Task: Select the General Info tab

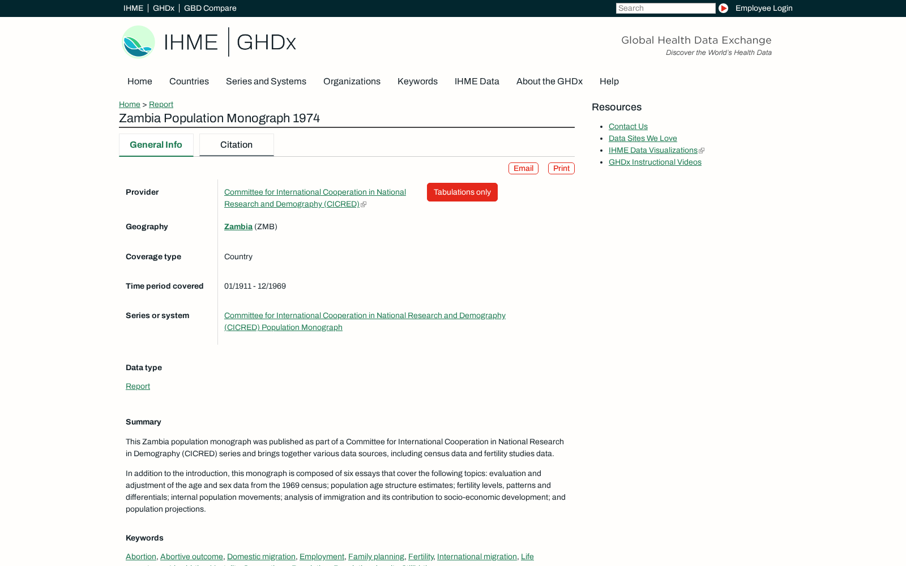Action: [x=156, y=145]
